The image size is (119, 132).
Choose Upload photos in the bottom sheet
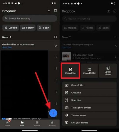click(108, 71)
